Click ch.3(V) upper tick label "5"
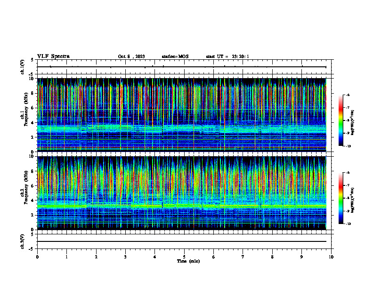Image resolution: width=373 pixels, height=288 pixels. click(32, 234)
